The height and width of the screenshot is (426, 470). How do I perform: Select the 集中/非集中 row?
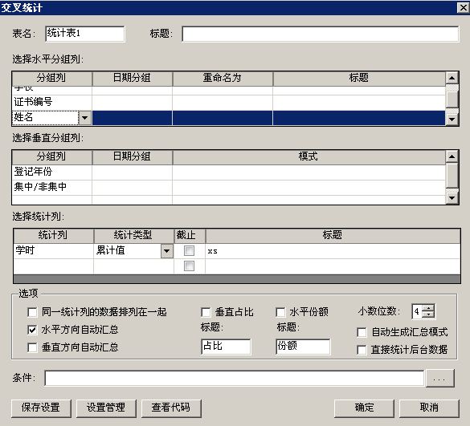[228, 188]
